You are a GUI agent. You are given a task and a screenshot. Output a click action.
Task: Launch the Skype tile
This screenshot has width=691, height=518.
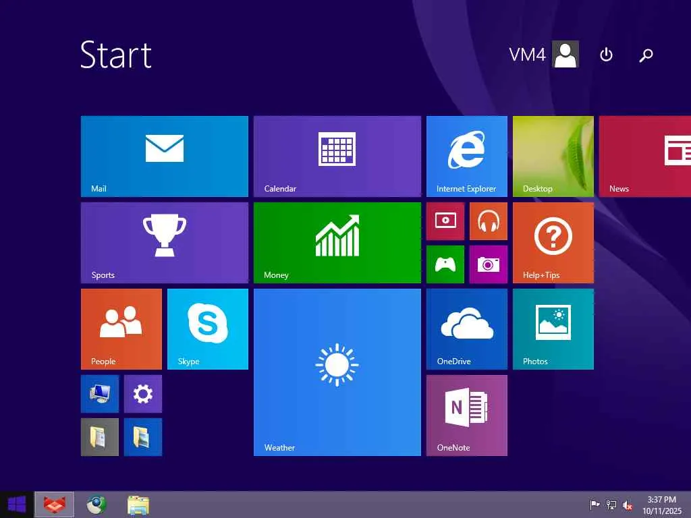point(208,329)
